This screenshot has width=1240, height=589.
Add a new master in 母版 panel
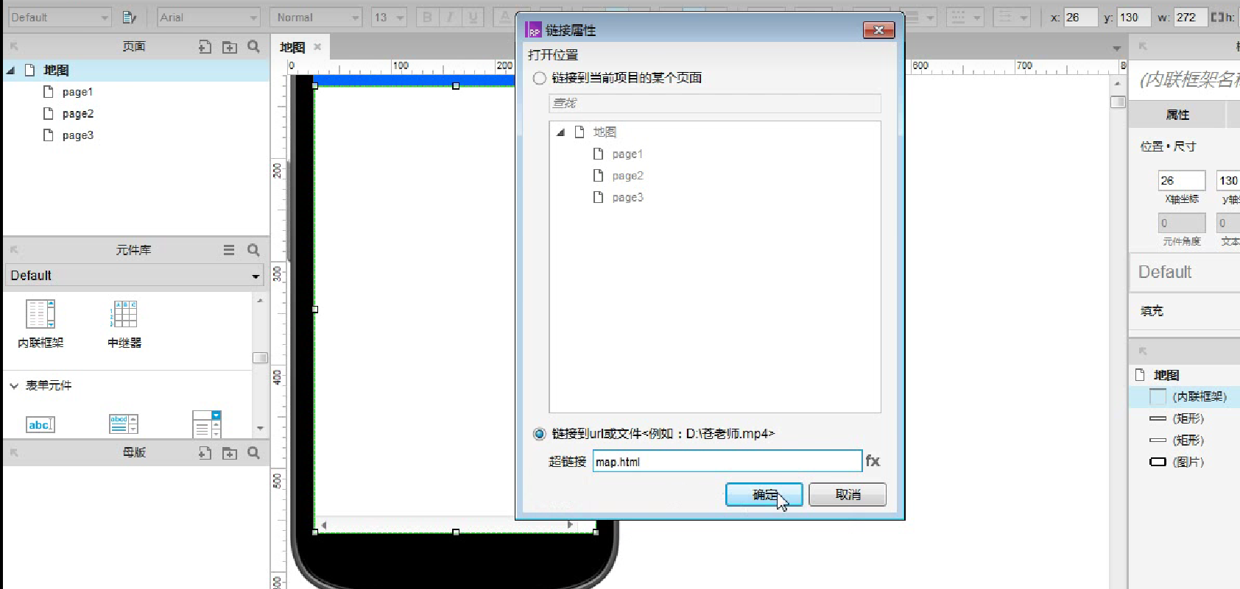[205, 453]
